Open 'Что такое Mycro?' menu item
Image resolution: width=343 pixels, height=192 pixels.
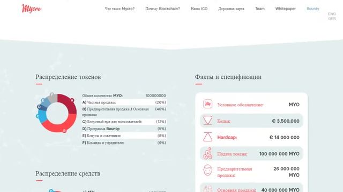pyautogui.click(x=120, y=9)
